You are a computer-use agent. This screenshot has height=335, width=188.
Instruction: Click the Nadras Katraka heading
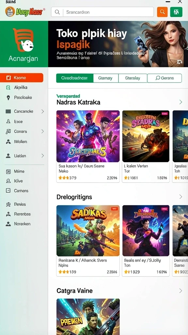click(x=78, y=102)
